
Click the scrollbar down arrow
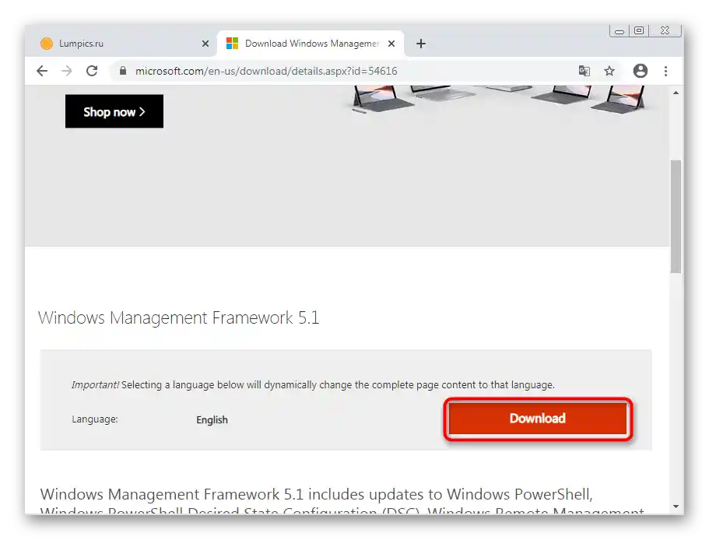676,507
